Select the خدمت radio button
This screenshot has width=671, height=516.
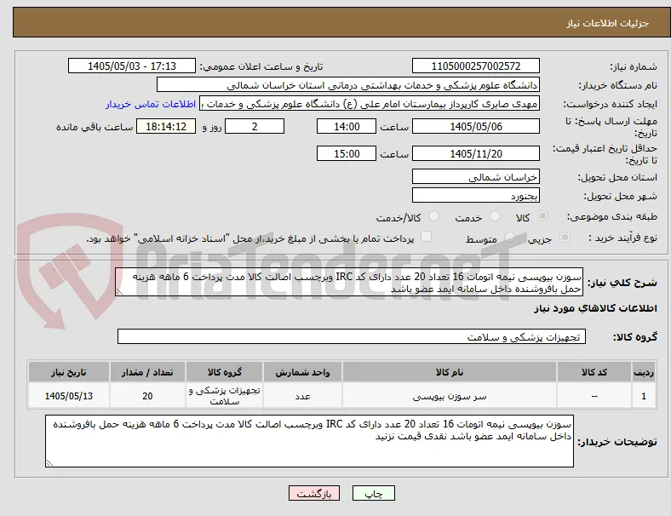point(495,216)
